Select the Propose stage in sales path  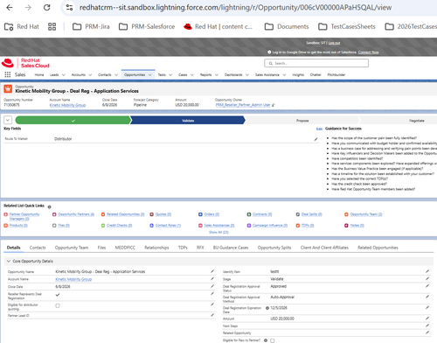tap(302, 120)
